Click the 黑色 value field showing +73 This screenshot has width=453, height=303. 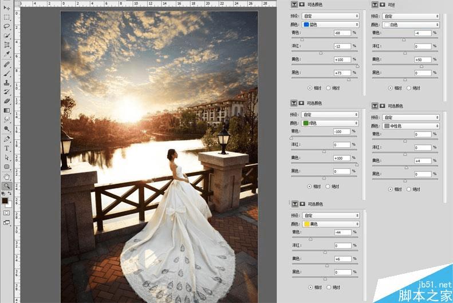point(342,73)
